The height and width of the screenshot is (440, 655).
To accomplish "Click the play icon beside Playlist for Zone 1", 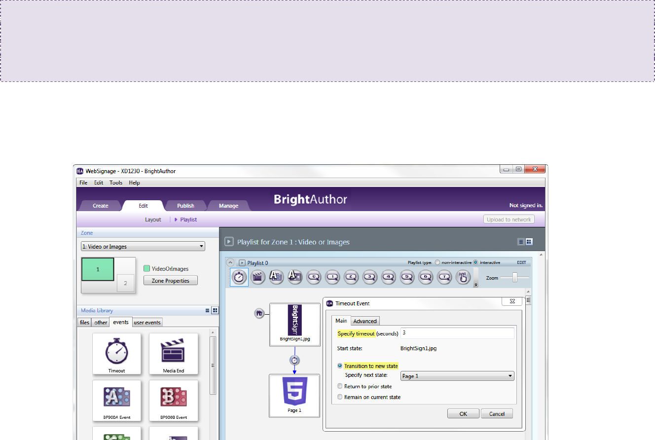I will 229,242.
